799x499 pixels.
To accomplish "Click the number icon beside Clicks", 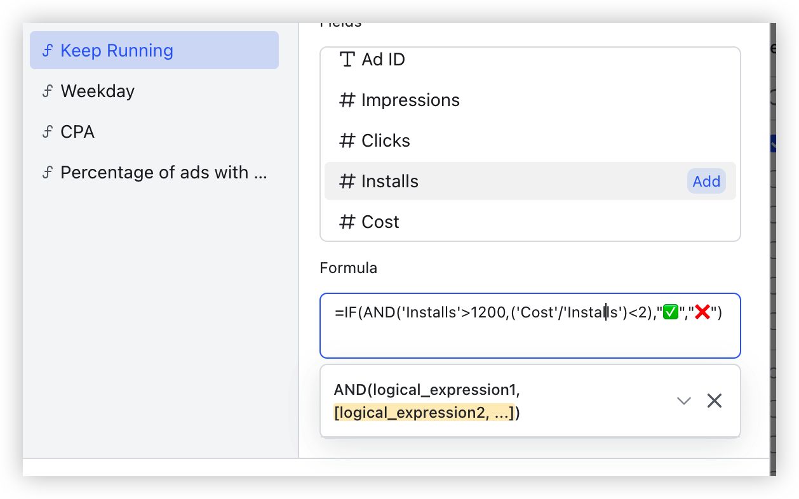I will coord(347,141).
